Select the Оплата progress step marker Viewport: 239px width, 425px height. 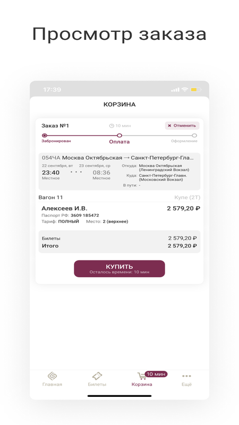119,135
